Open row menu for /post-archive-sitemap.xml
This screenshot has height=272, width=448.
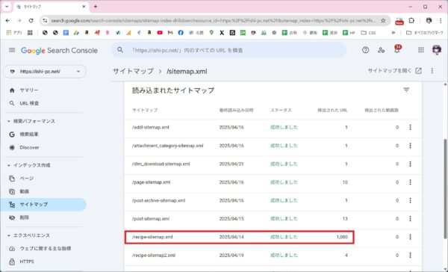tap(410, 200)
